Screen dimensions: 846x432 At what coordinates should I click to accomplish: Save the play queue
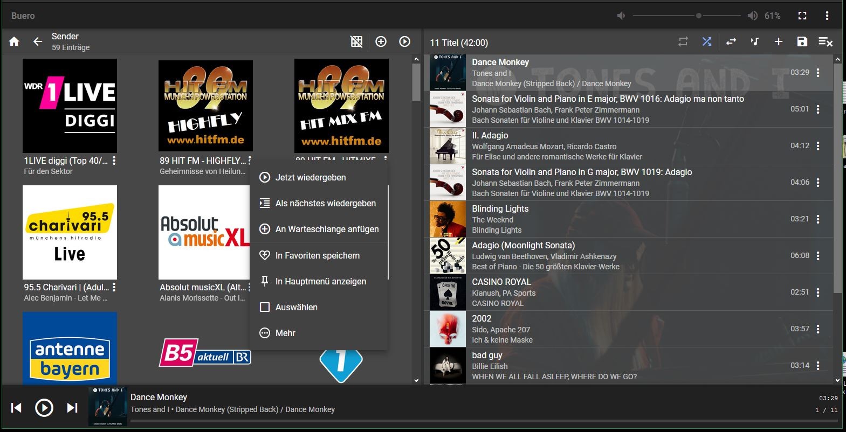[x=802, y=41]
